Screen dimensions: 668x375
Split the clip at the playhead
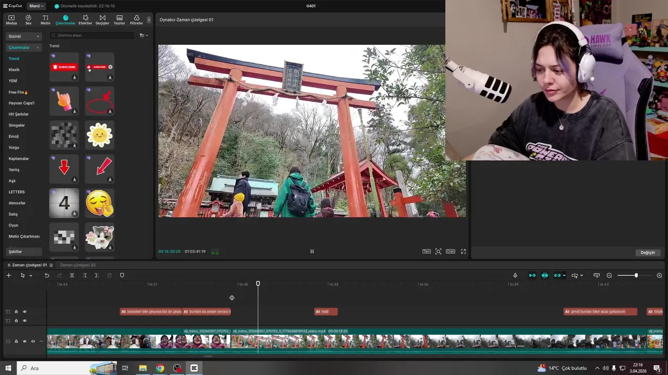point(72,276)
